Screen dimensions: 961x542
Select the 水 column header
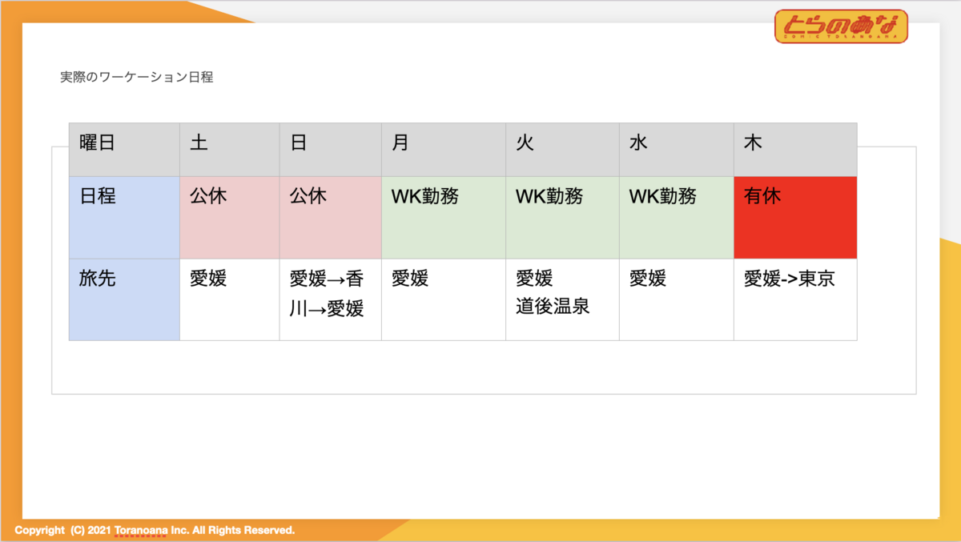677,150
